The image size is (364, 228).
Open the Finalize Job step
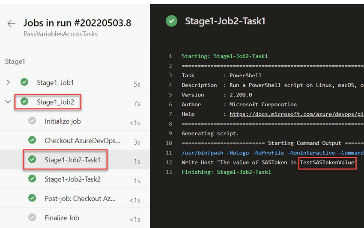tap(75, 218)
